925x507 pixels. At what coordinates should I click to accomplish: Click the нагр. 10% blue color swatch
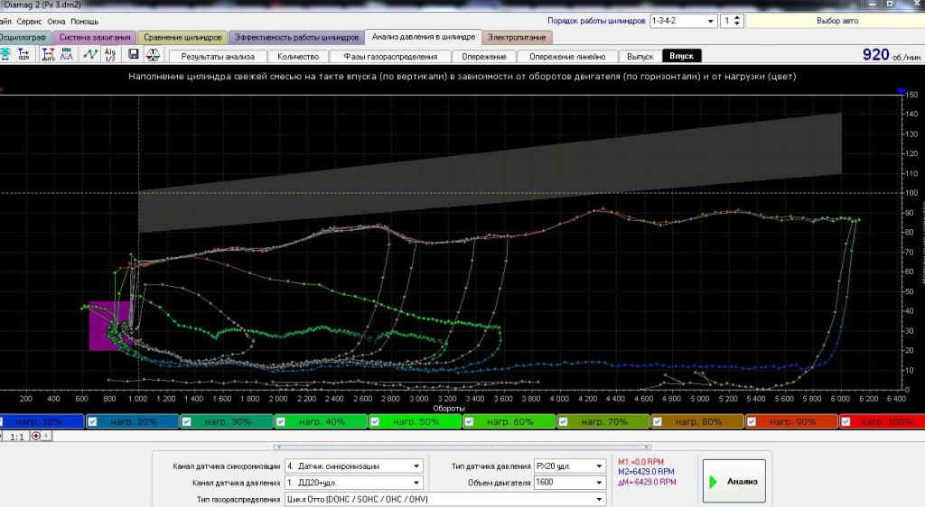[x=42, y=421]
